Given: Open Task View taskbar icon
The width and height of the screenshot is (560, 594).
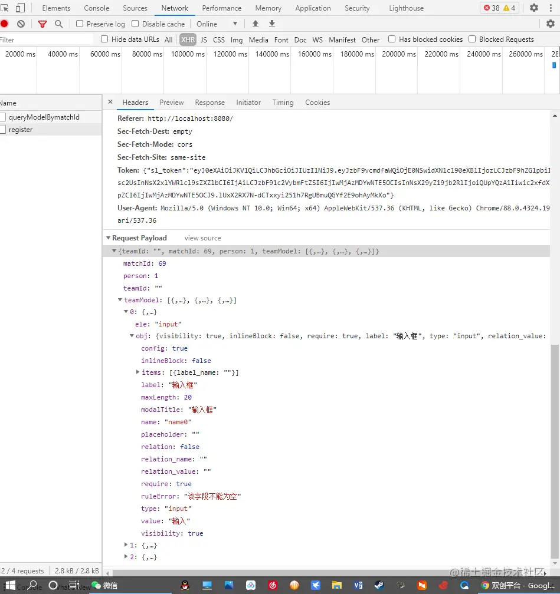Looking at the screenshot, I should pos(74,585).
